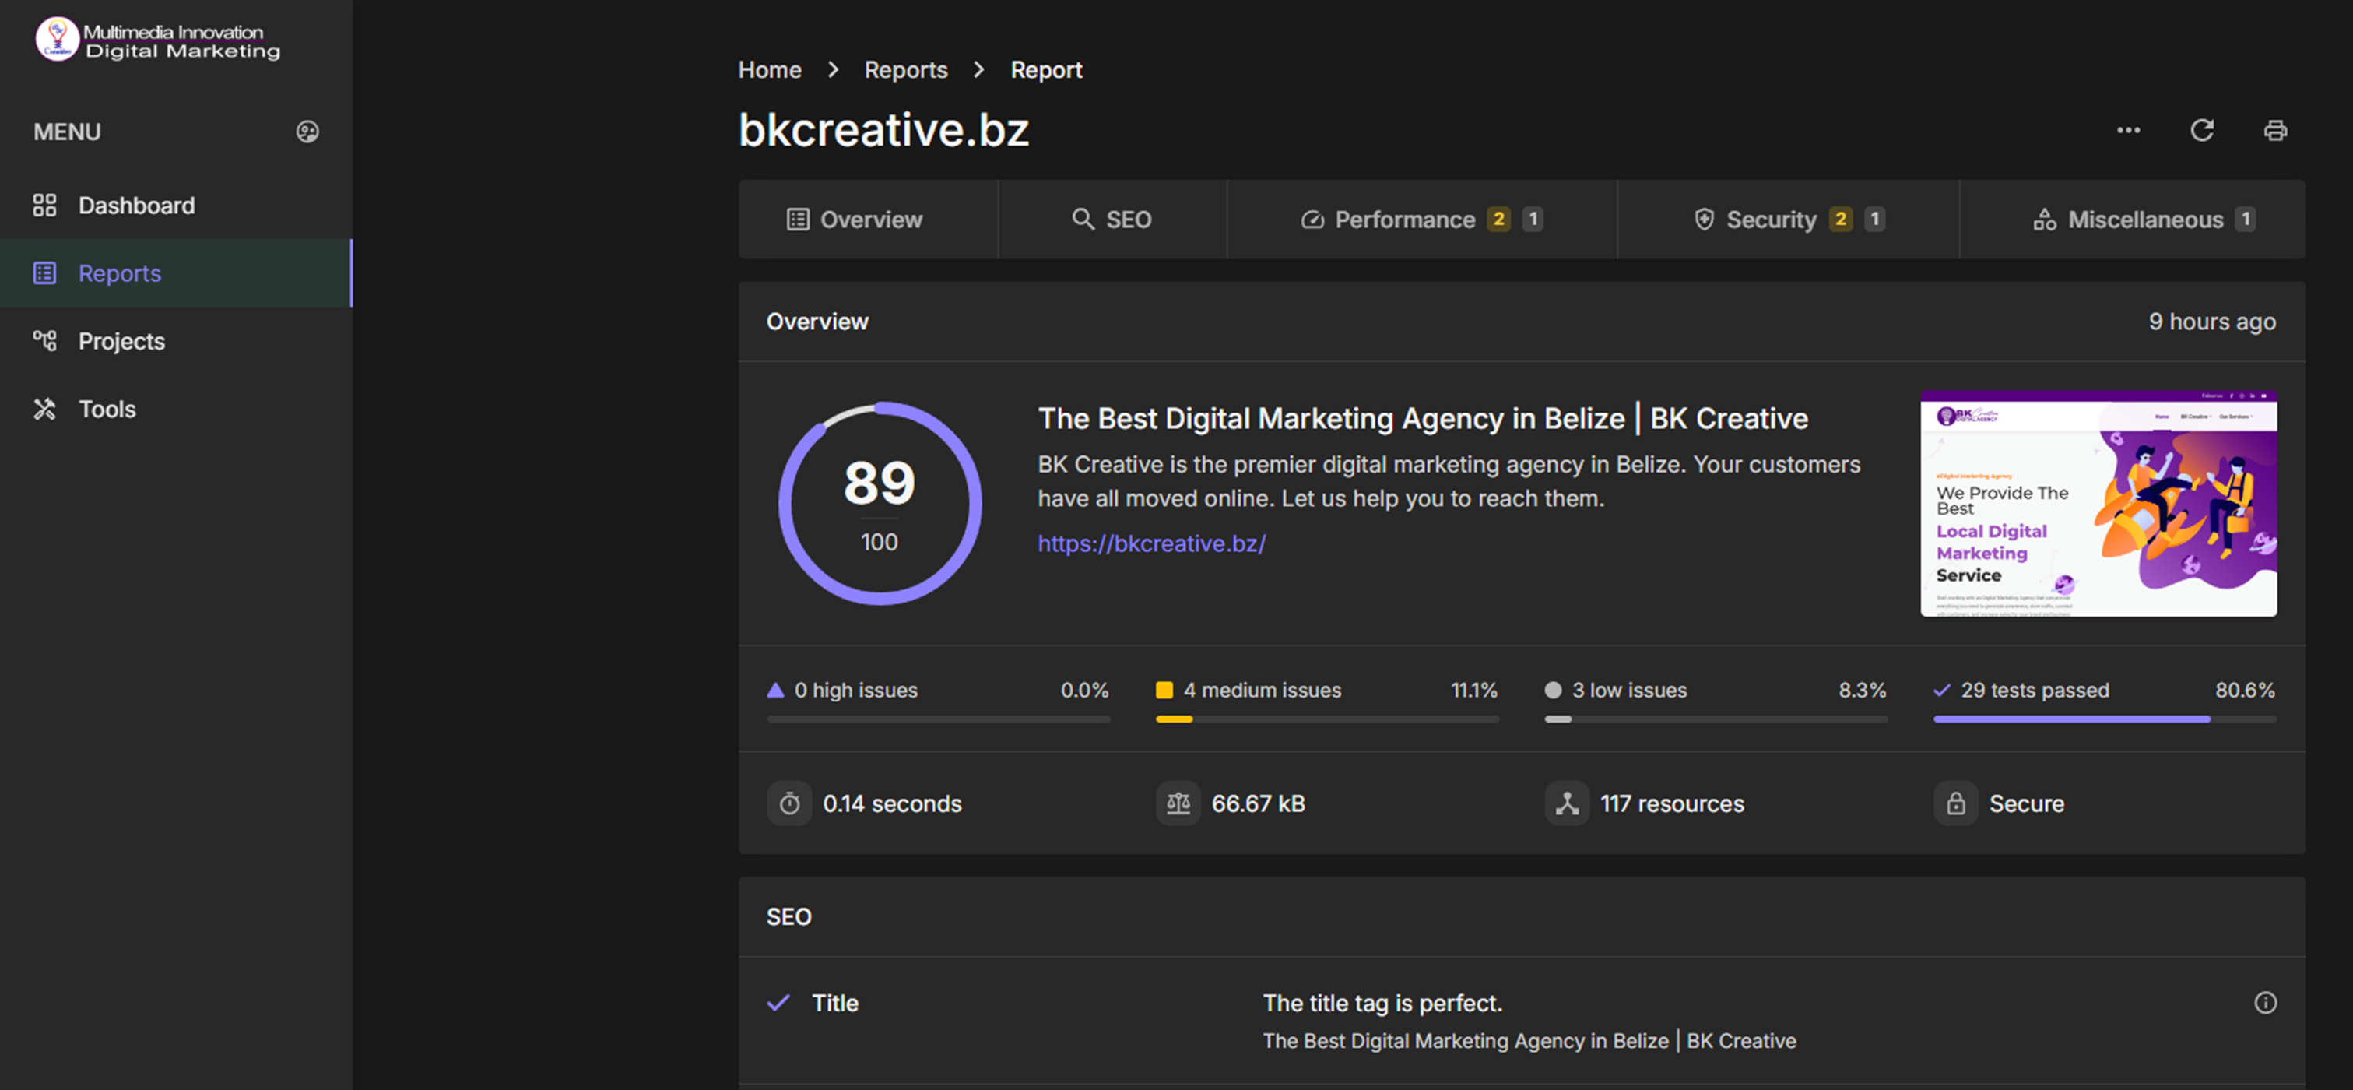The image size is (2353, 1090).
Task: Click the refresh report icon
Action: coord(2201,131)
